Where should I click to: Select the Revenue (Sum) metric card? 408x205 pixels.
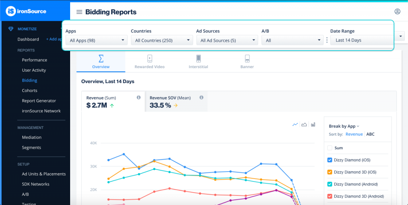click(x=113, y=102)
